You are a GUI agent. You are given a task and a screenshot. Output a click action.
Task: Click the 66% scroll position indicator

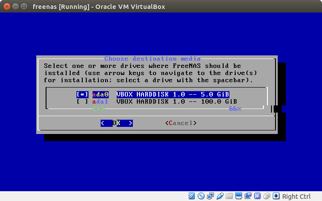pyautogui.click(x=235, y=109)
